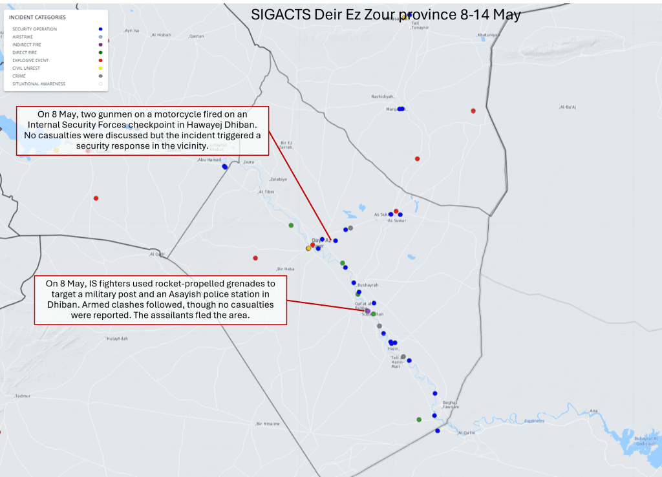Click the blue marker at Abu Hamad
The width and height of the screenshot is (662, 477).
tap(224, 167)
